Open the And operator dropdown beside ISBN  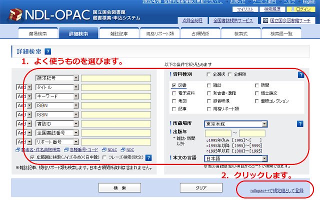[x=24, y=105]
